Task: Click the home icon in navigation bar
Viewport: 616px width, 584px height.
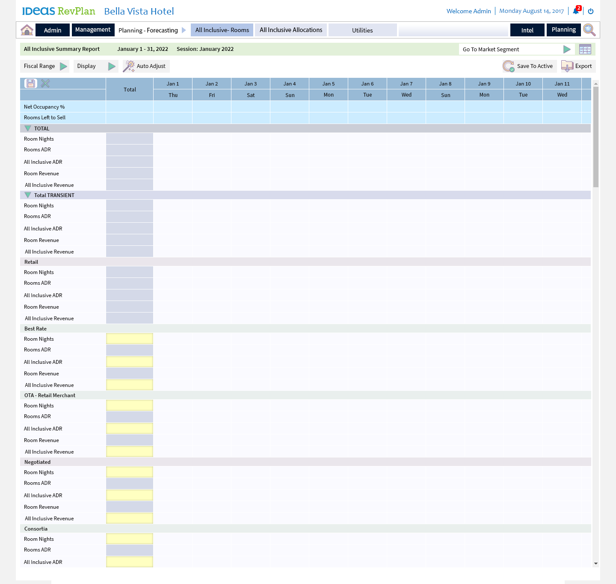Action: [27, 30]
